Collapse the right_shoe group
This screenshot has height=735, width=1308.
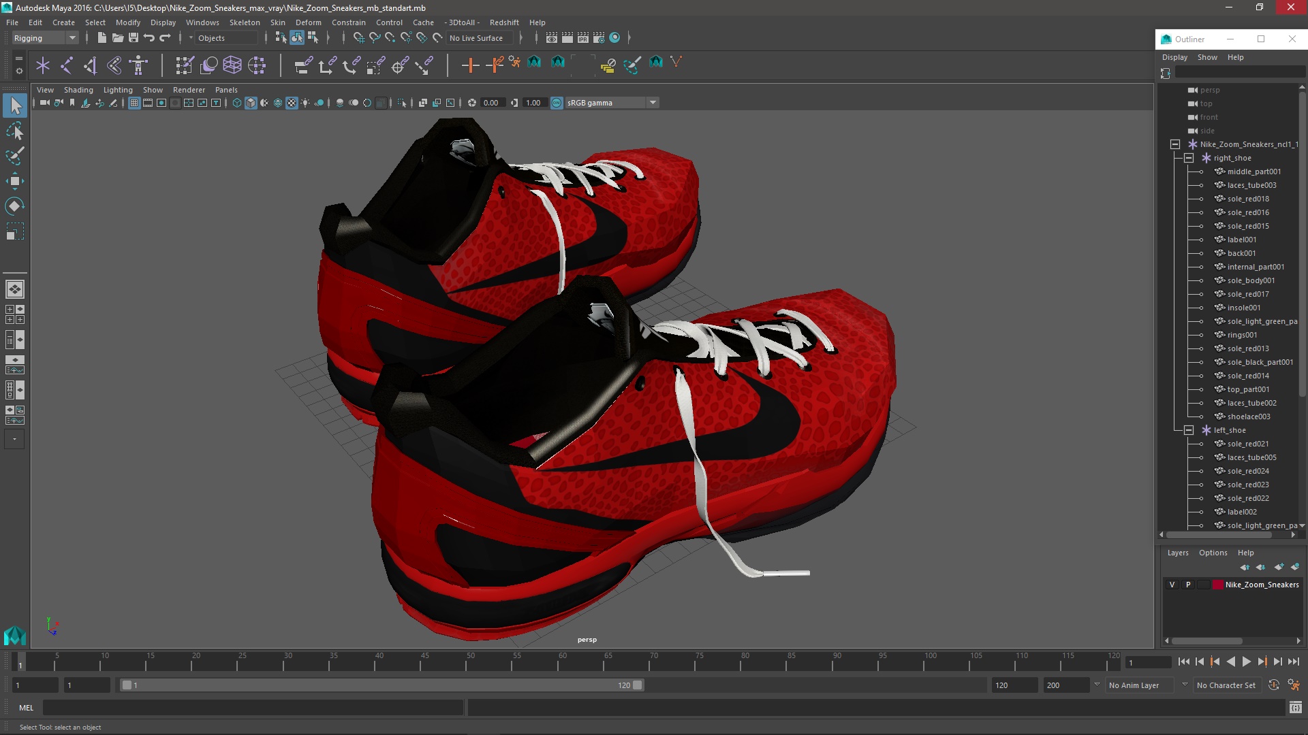pos(1189,158)
